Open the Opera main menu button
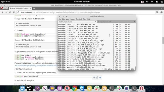 click(x=4, y=8)
